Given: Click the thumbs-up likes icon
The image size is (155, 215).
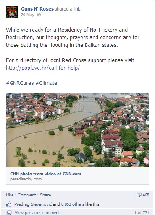Looking at the screenshot, I should tap(9, 204).
